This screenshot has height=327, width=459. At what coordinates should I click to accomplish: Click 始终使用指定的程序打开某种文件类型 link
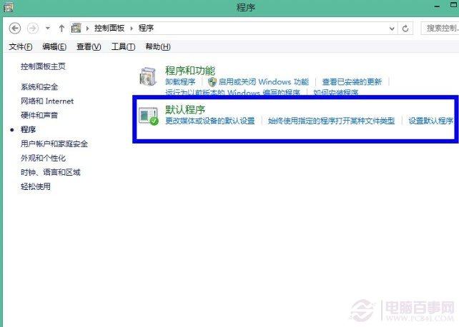(331, 121)
